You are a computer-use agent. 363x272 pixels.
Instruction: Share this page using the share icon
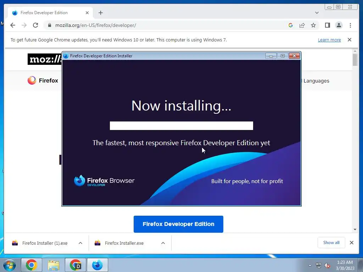(302, 25)
